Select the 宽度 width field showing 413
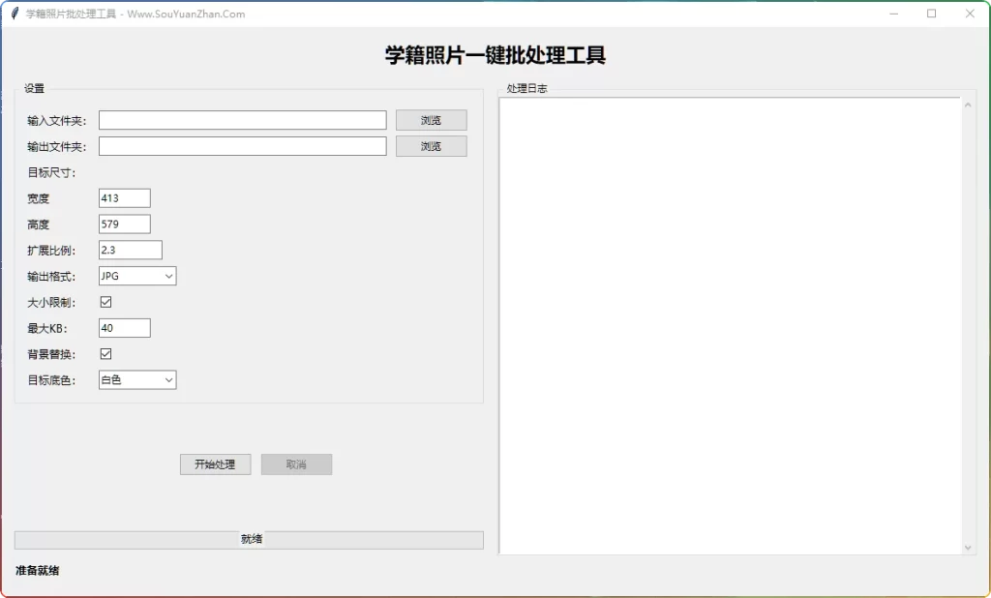 pos(123,197)
